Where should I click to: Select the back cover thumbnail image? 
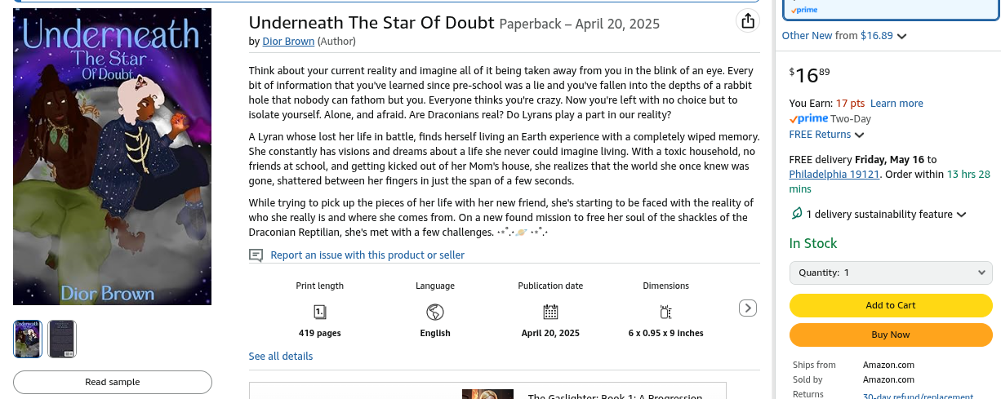[x=62, y=339]
